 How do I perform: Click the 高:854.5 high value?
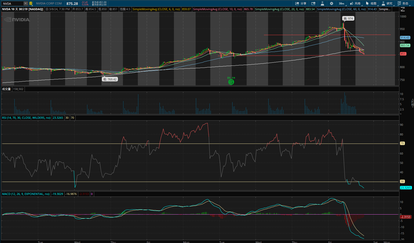pos(91,9)
